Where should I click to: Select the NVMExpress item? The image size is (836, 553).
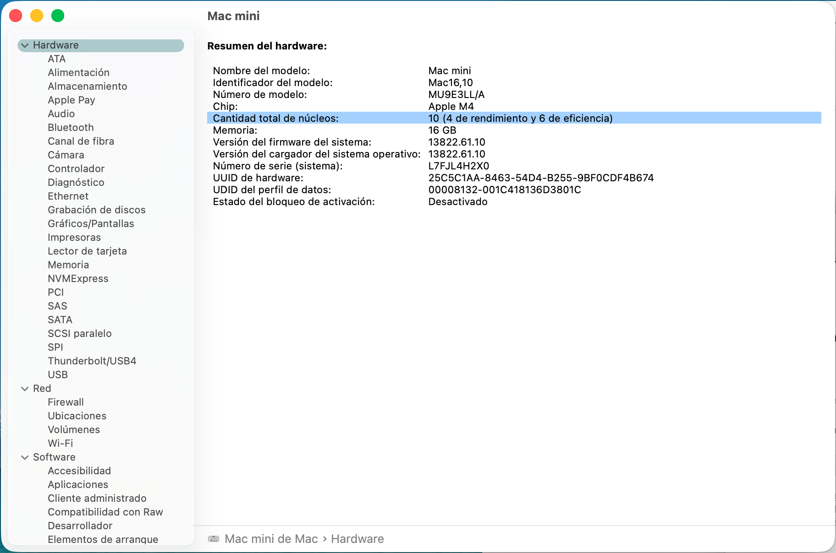coord(78,278)
